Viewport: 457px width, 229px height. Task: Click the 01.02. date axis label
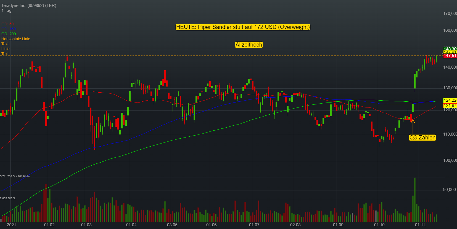tap(50, 225)
